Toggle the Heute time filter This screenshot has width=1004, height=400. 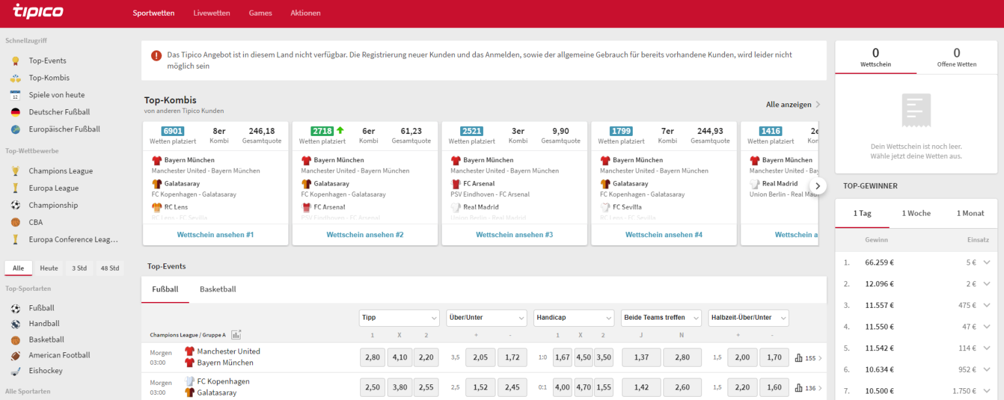49,268
